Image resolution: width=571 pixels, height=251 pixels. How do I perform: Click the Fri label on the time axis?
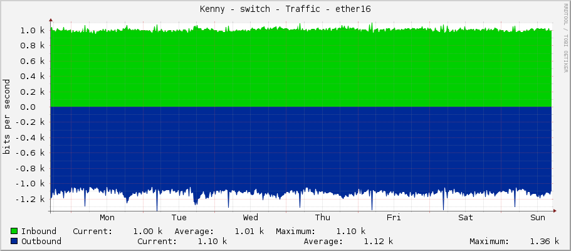(394, 218)
